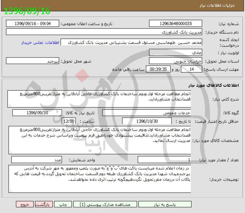Screen dimensions: 245x213
Task: Click the label حداقل تاریخ اعتبار قیمت
Action: 217,121
